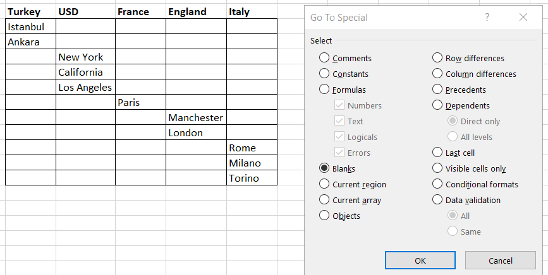Select the Precedents radio option
Viewport: 548px width, 275px height.
click(437, 90)
